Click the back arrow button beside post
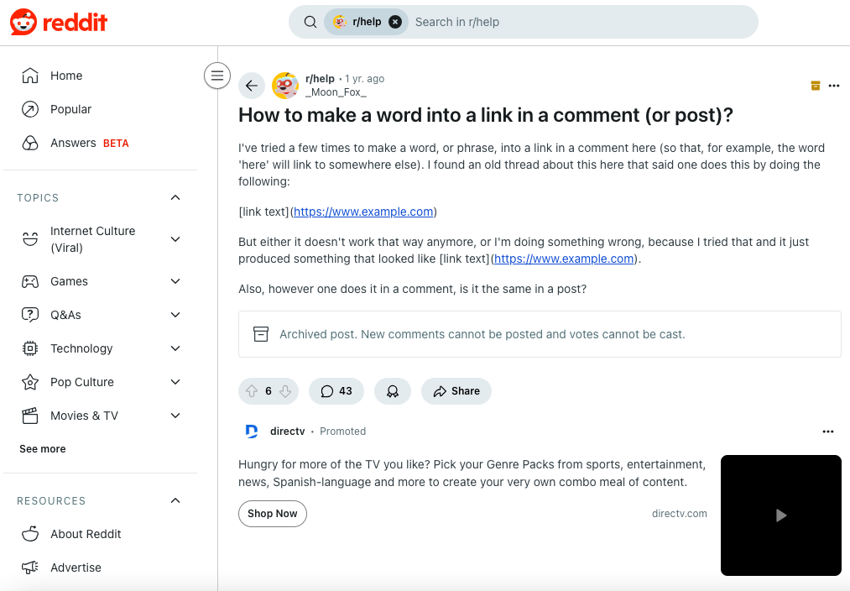The height and width of the screenshot is (591, 850). point(252,86)
